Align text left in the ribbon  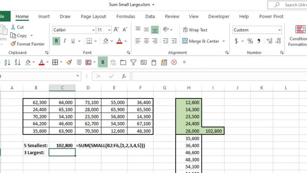click(138, 41)
